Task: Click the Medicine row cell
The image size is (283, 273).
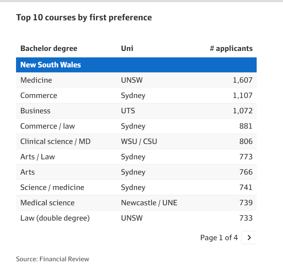Action: [x=36, y=80]
